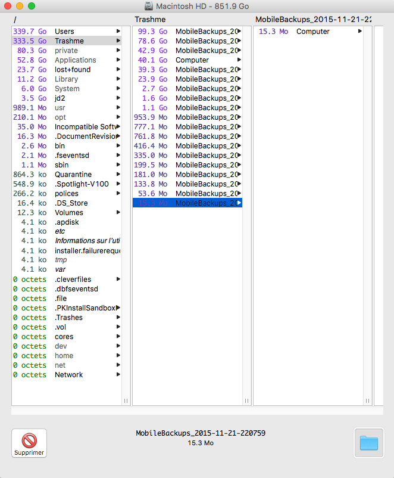Select the etc entry

(x=67, y=231)
